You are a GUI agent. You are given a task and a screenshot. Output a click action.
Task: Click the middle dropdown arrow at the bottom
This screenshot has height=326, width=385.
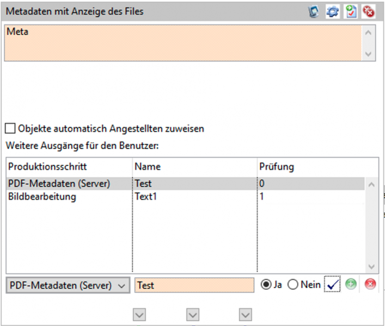coord(192,315)
